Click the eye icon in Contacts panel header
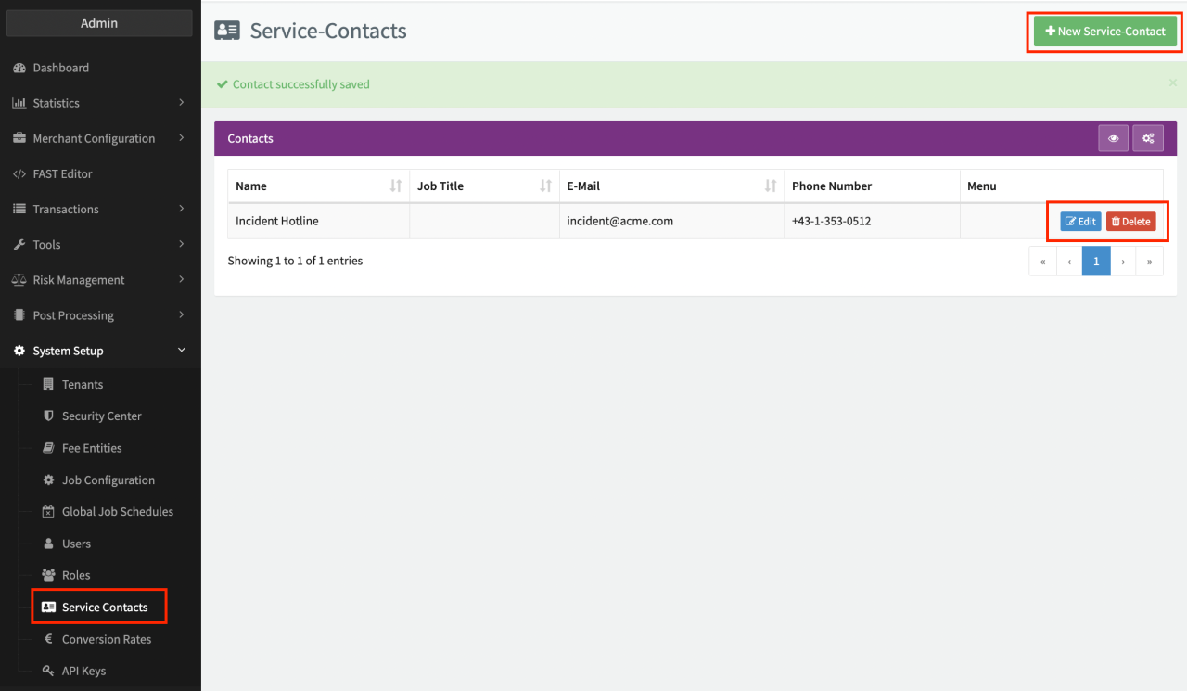Screen dimensions: 1187x691 point(1113,138)
